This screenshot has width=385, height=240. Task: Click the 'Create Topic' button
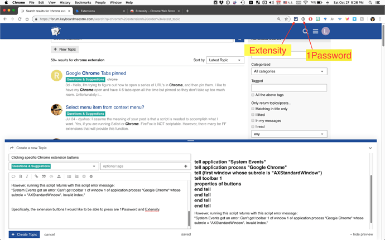(25, 234)
